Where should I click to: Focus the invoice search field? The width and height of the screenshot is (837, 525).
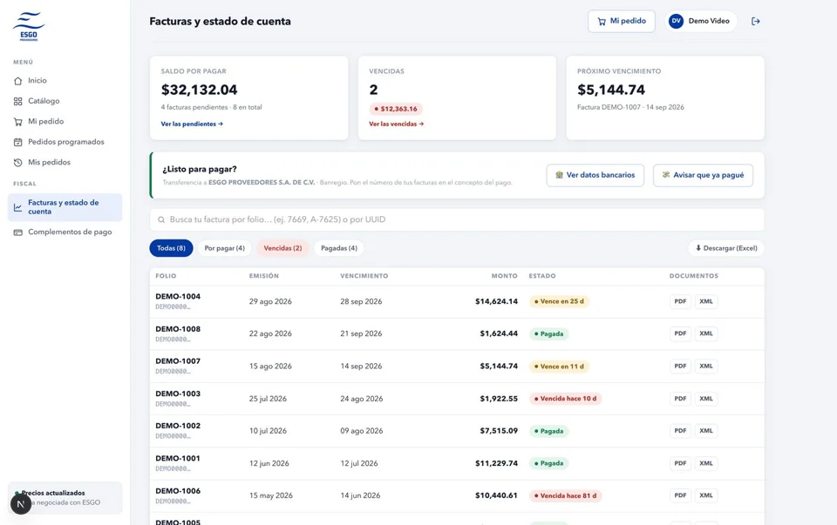click(x=457, y=219)
